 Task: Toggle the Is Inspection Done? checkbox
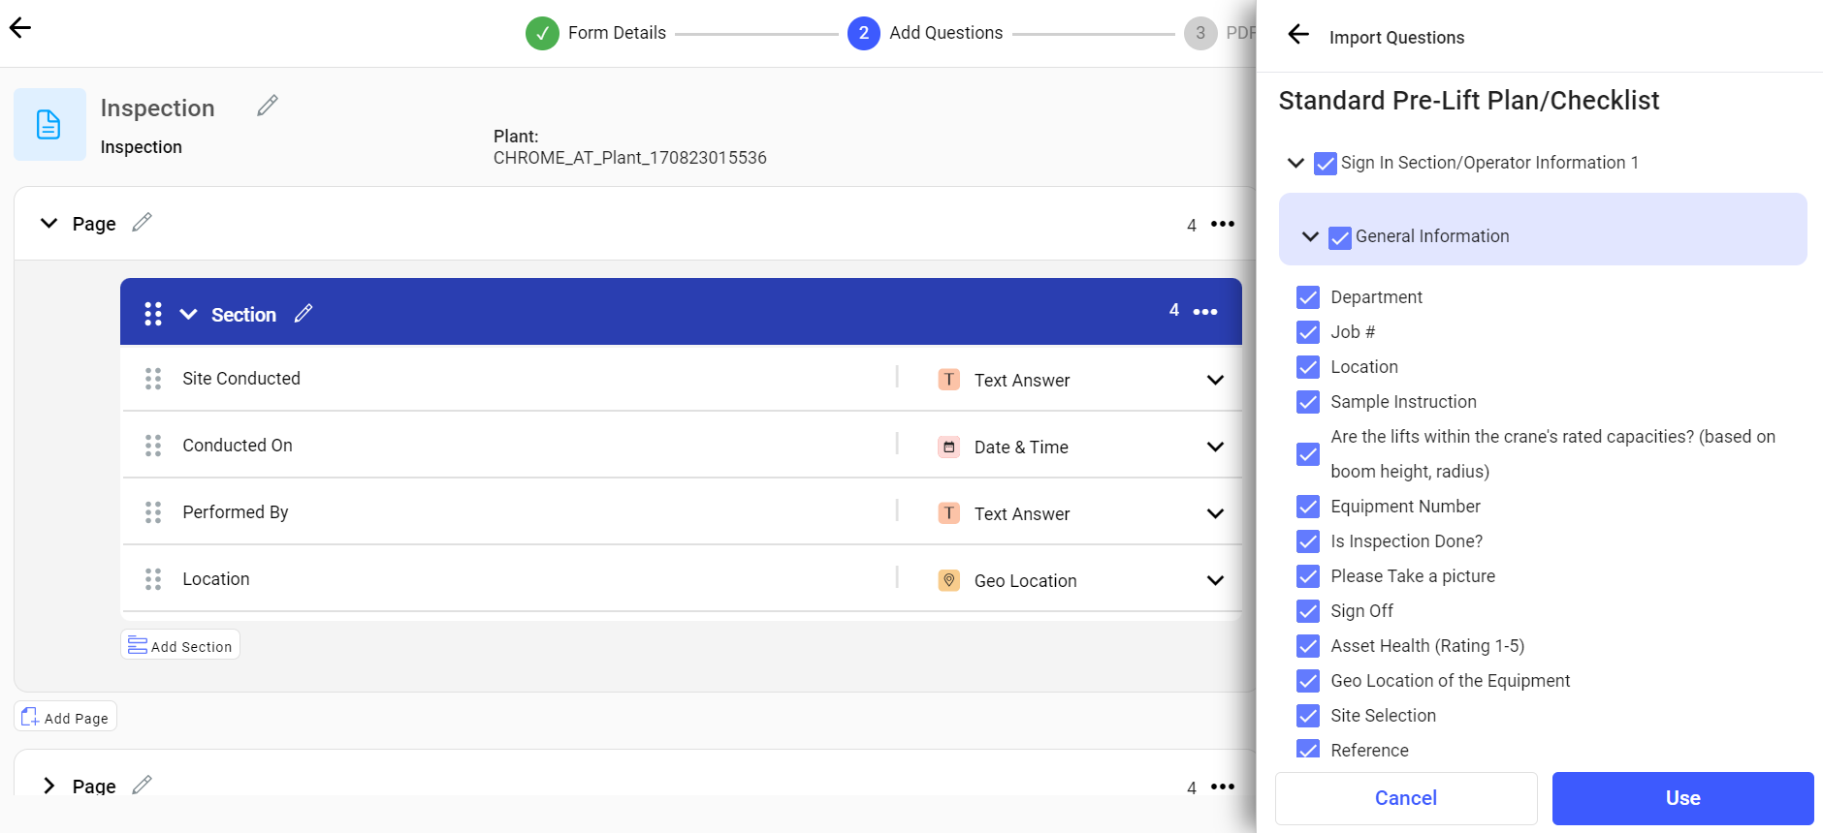pyautogui.click(x=1308, y=541)
